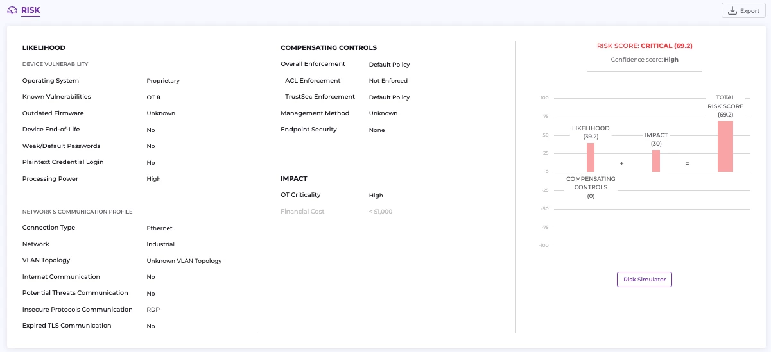Viewport: 771px width, 352px height.
Task: Click the Likelihood bar in the chart
Action: pos(591,157)
